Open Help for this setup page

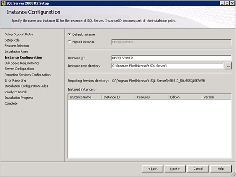(x=221, y=169)
